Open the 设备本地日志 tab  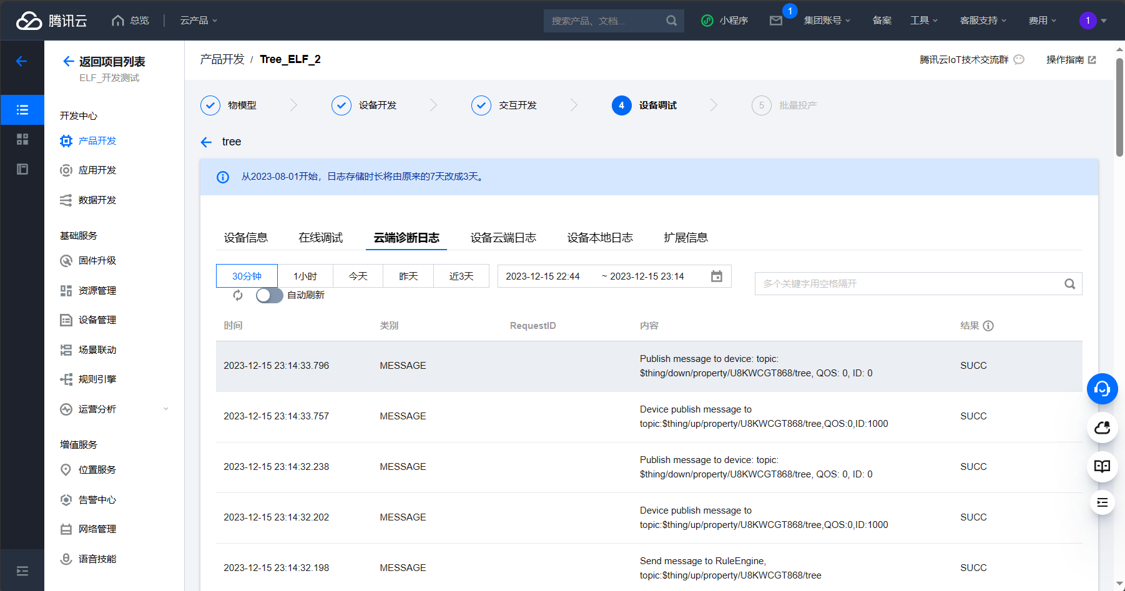600,238
